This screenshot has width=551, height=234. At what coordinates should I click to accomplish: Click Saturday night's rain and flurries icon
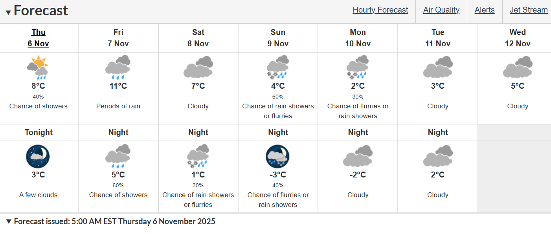198,156
